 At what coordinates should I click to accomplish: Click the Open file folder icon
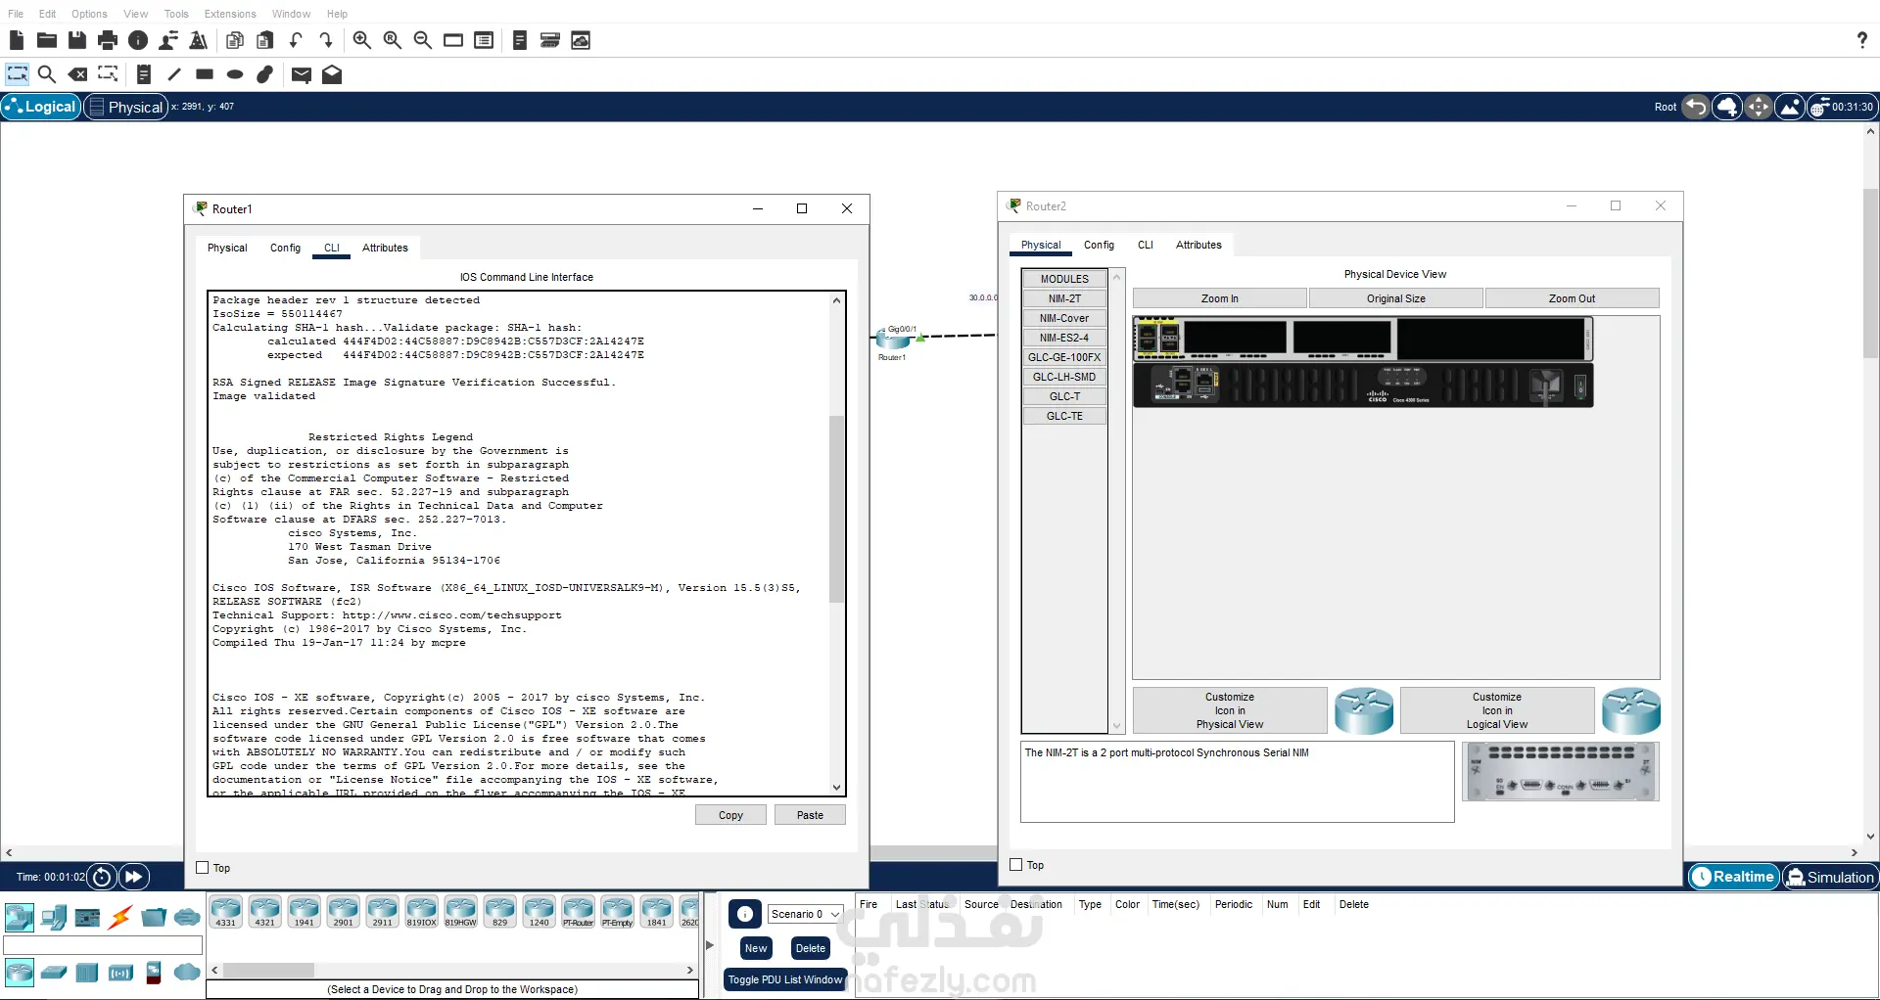(x=46, y=40)
